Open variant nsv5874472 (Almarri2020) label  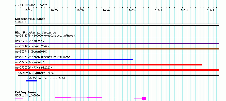[36, 73]
